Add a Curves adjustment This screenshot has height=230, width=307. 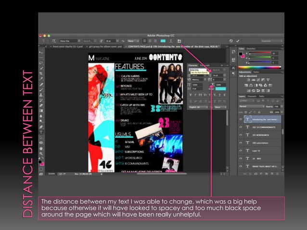pos(258,80)
